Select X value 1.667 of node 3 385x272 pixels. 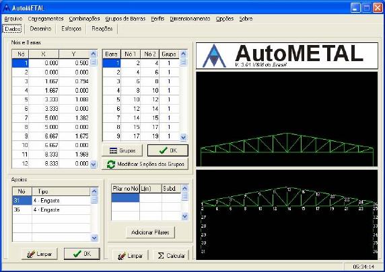[x=44, y=81]
